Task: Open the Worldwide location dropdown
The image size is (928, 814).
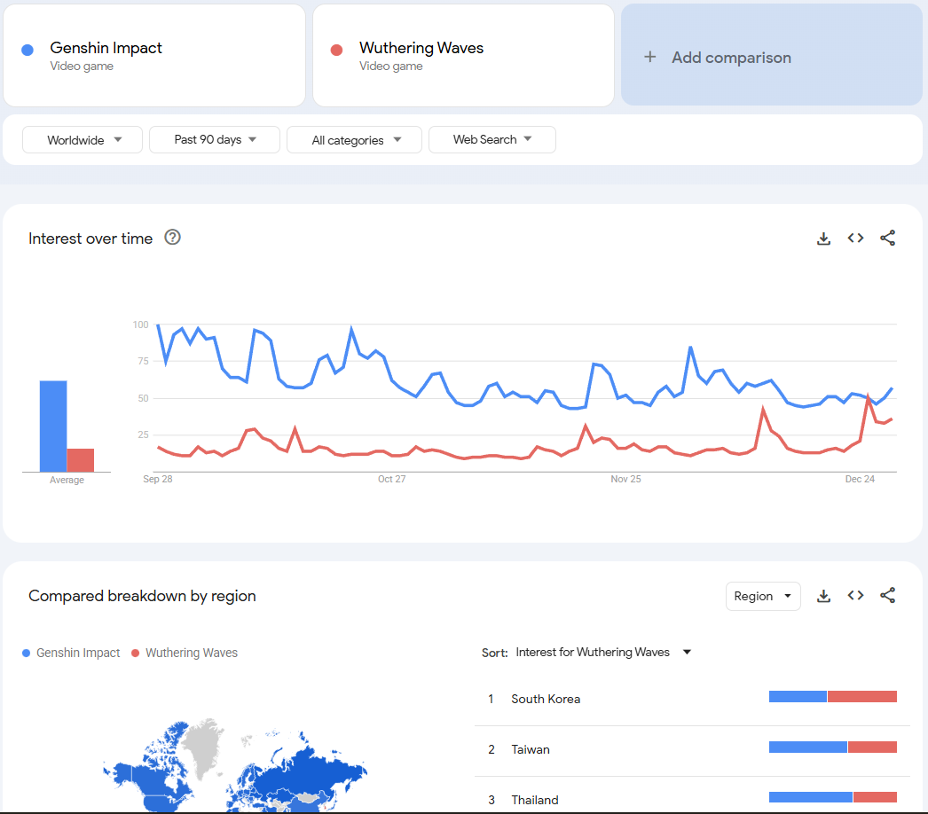Action: point(83,139)
